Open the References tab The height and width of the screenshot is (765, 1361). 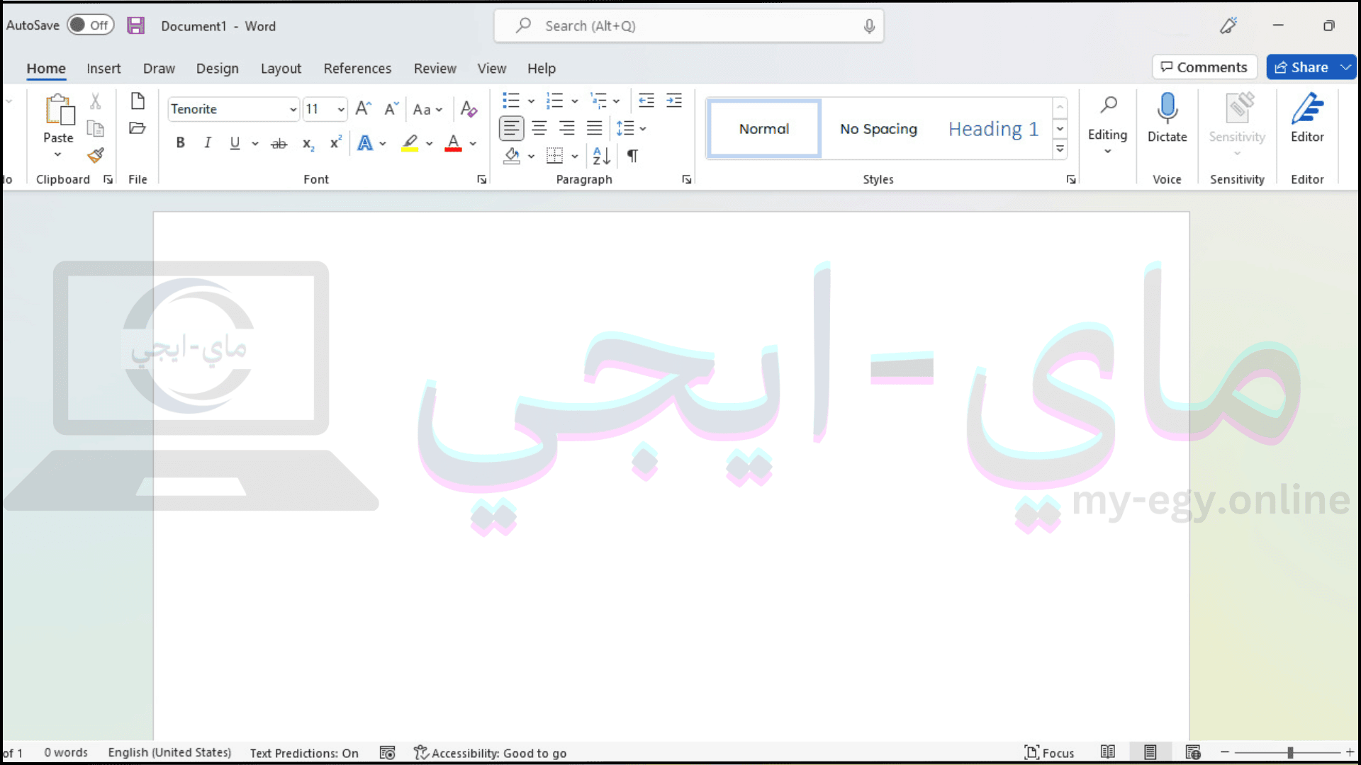click(x=357, y=68)
